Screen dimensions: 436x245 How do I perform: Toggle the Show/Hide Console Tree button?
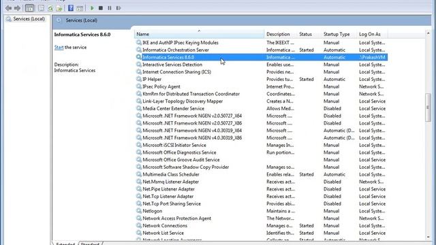point(29,8)
